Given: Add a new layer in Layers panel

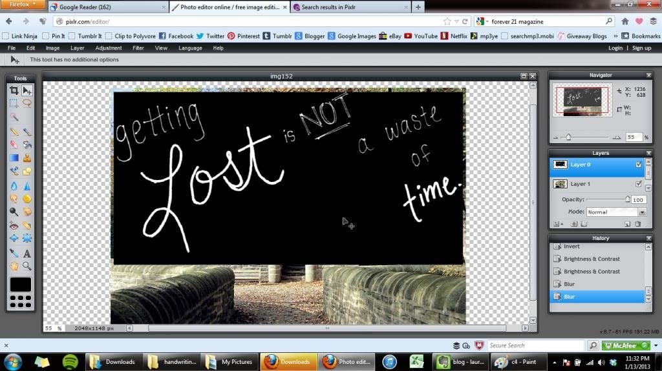Looking at the screenshot, I should tap(627, 225).
